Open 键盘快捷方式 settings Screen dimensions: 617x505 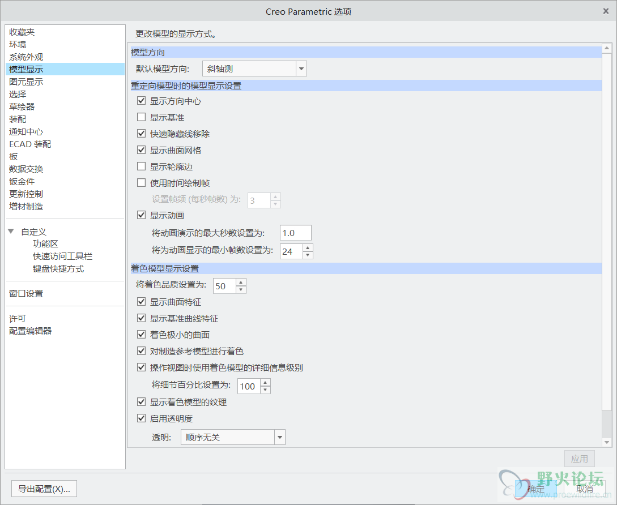point(58,269)
